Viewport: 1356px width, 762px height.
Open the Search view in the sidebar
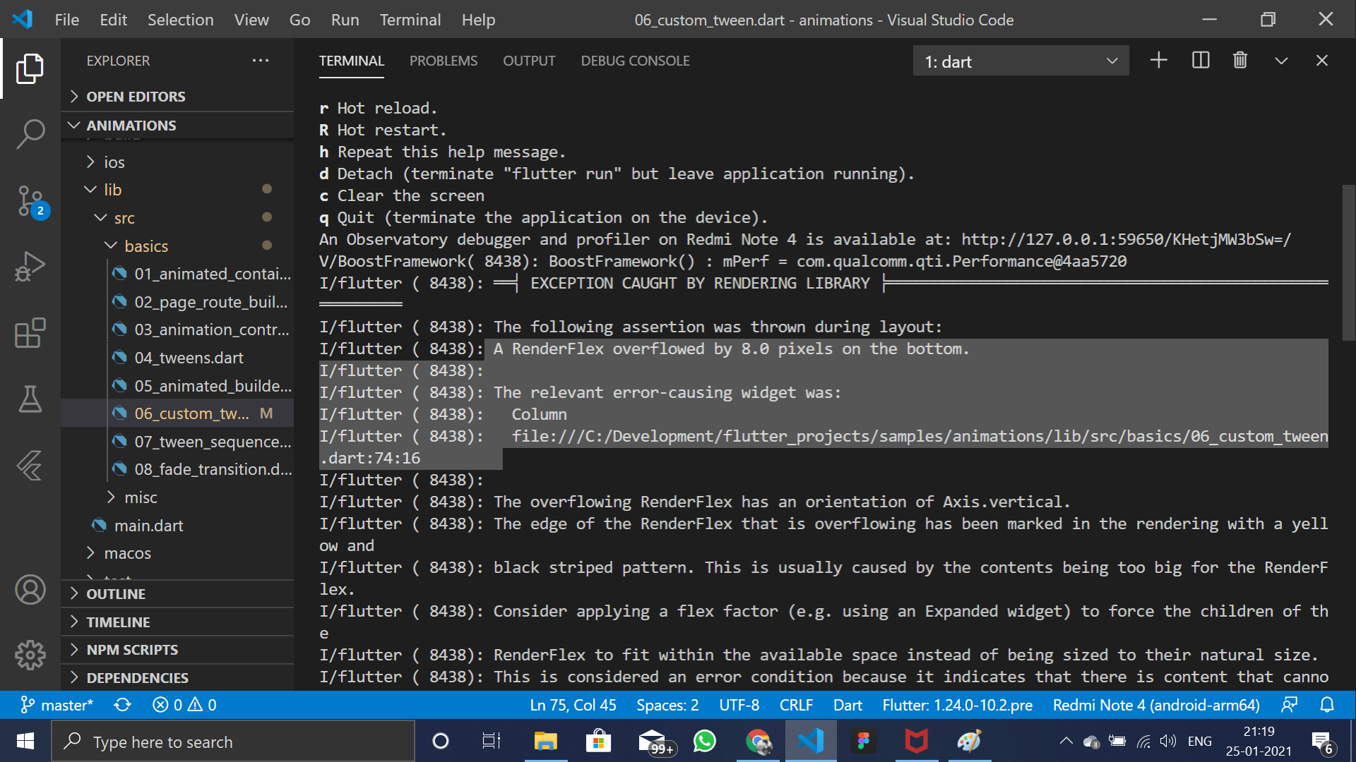tap(30, 134)
